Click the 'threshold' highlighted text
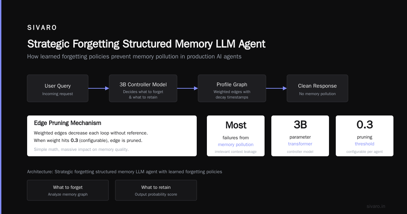 coord(365,144)
